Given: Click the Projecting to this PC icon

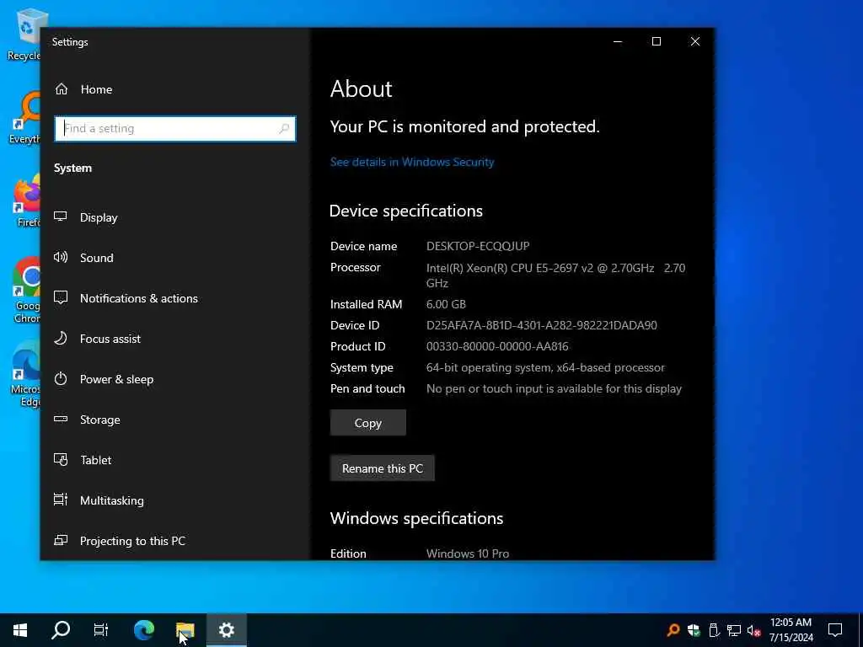Looking at the screenshot, I should (x=61, y=540).
